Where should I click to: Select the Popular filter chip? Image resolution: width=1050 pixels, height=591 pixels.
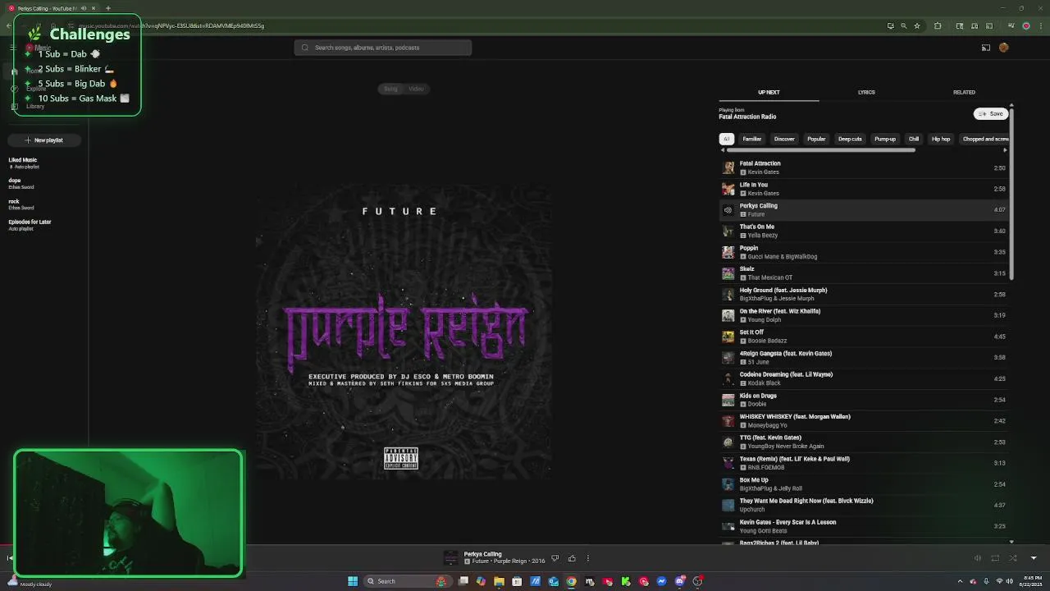816,139
